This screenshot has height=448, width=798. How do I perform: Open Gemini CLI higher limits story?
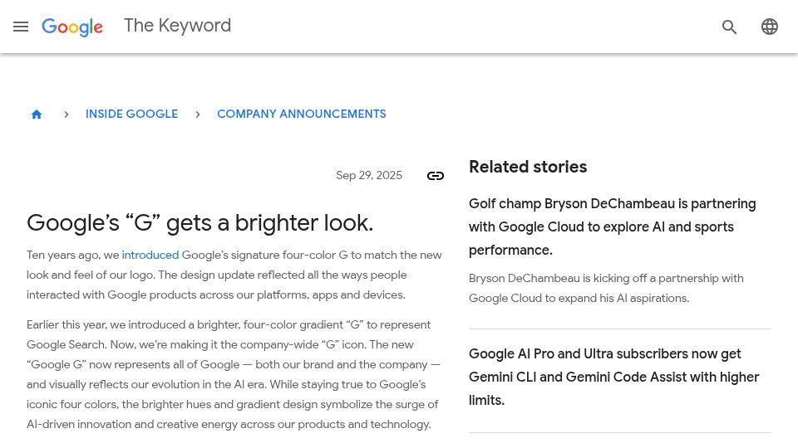(613, 377)
